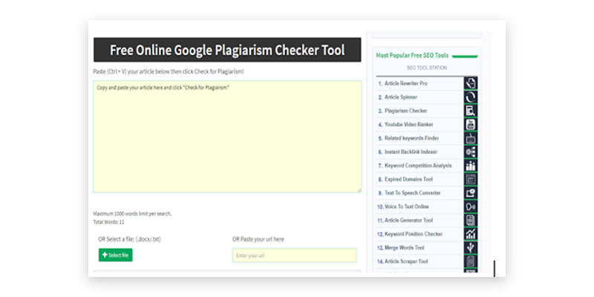The height and width of the screenshot is (297, 594).
Task: Click the Voice To Text Online icon
Action: (471, 207)
